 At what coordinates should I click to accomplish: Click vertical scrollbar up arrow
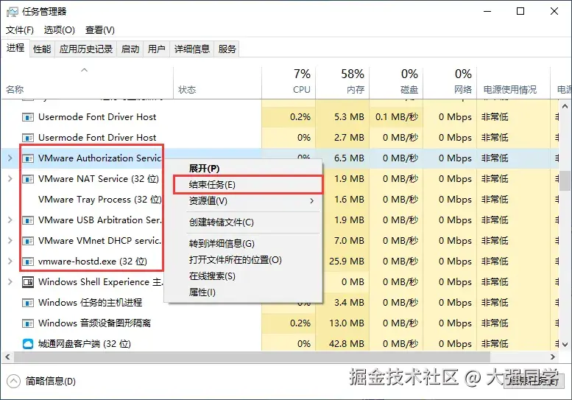(x=565, y=107)
